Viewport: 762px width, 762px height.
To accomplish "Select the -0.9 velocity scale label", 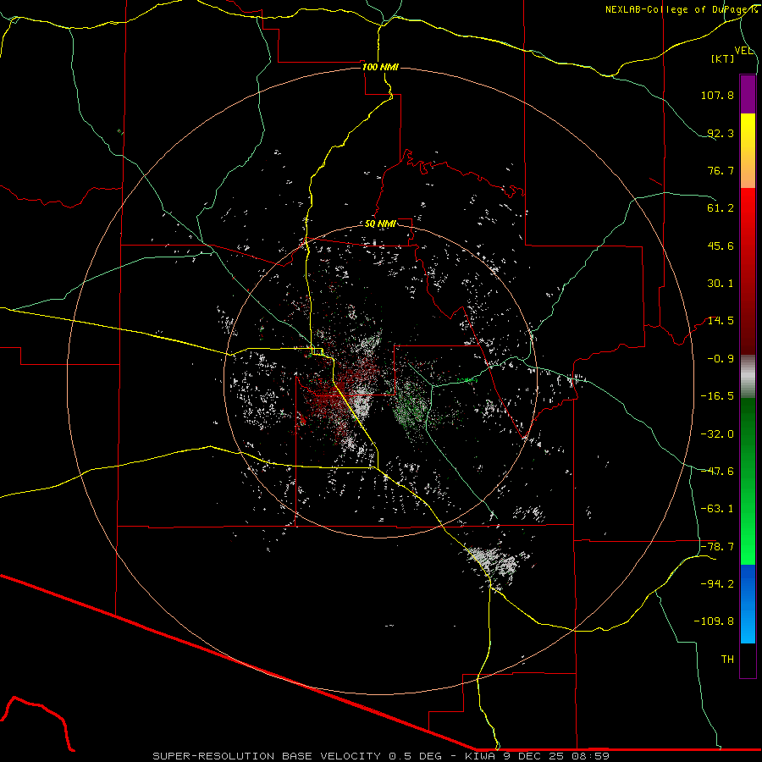I will [721, 359].
